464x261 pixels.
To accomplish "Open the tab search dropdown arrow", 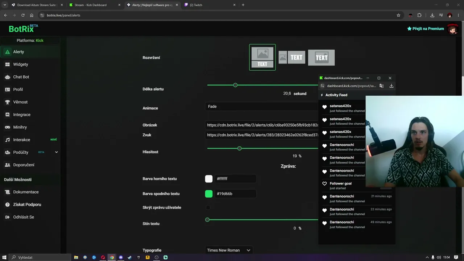I will (x=4, y=5).
